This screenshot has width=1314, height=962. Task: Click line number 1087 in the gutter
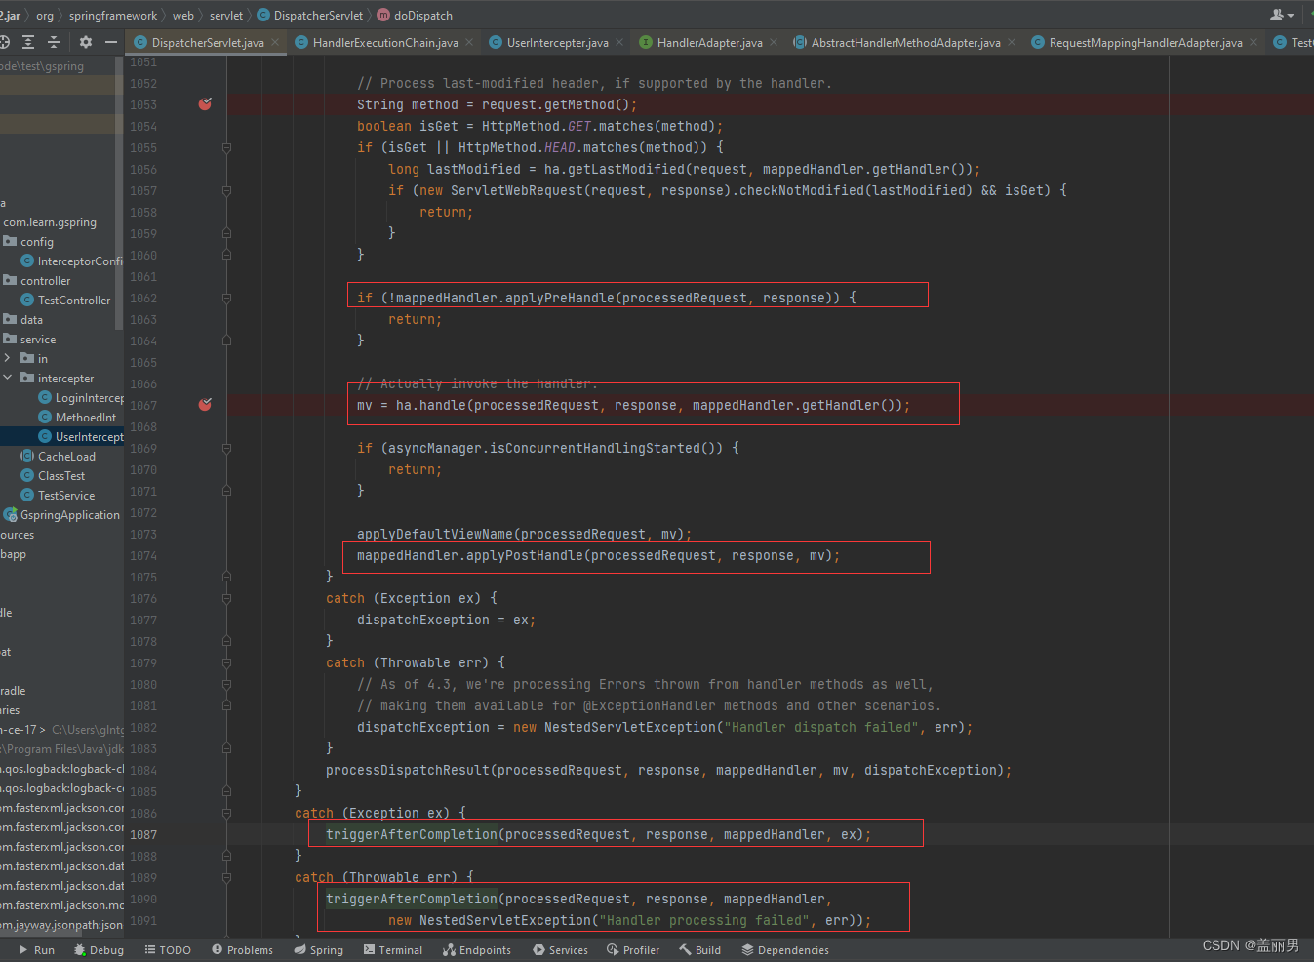pos(143,834)
